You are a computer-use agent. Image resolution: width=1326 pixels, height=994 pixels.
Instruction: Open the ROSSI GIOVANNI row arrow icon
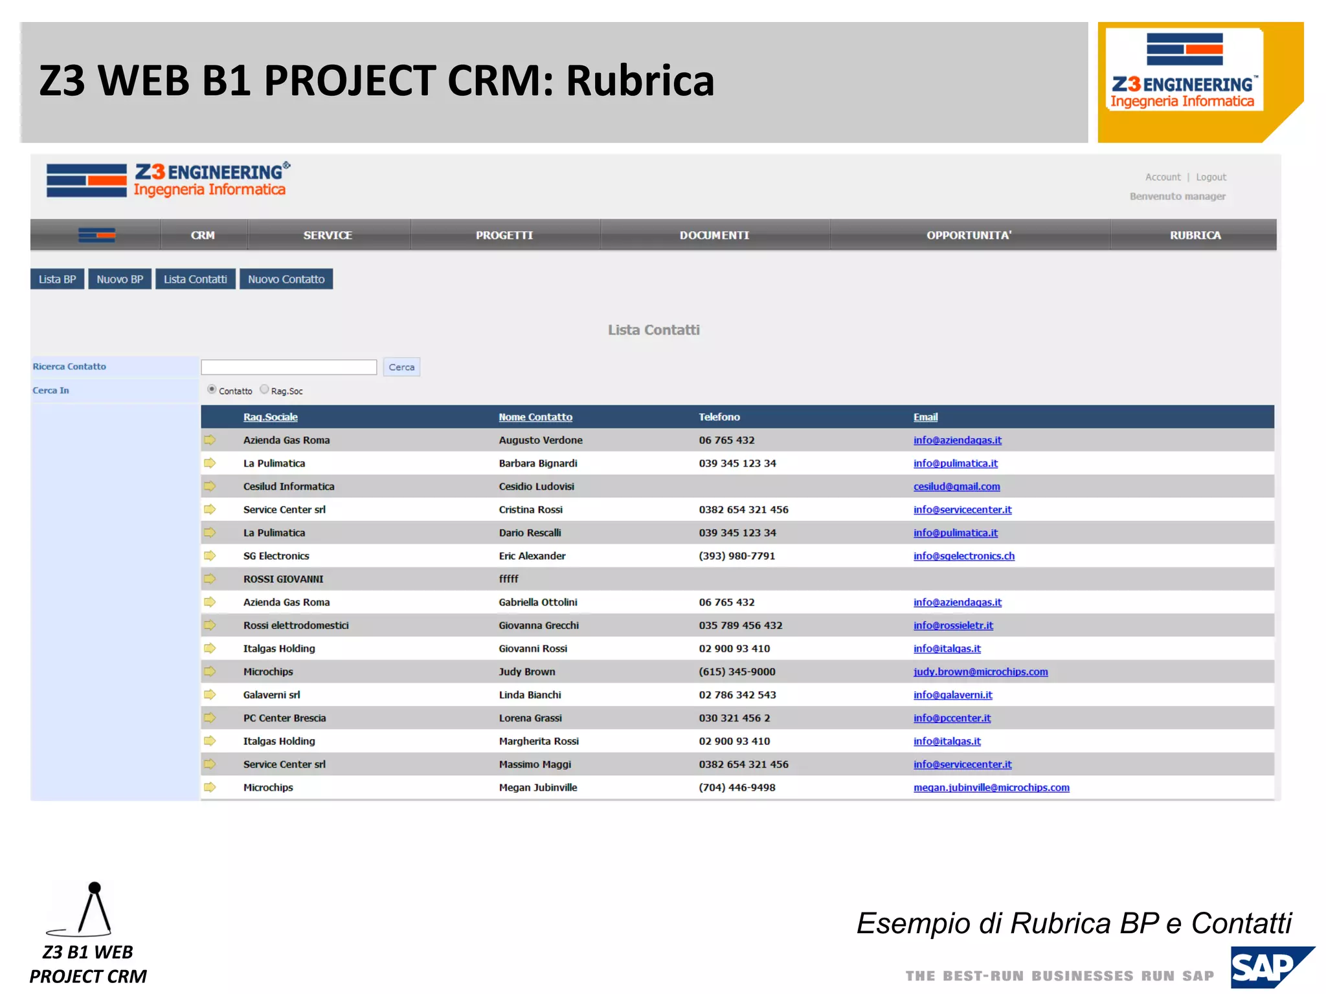[210, 579]
